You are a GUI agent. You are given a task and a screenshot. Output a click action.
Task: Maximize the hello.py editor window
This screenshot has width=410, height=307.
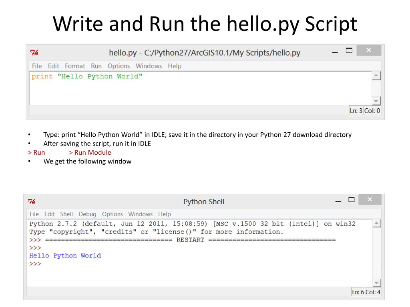tap(349, 50)
